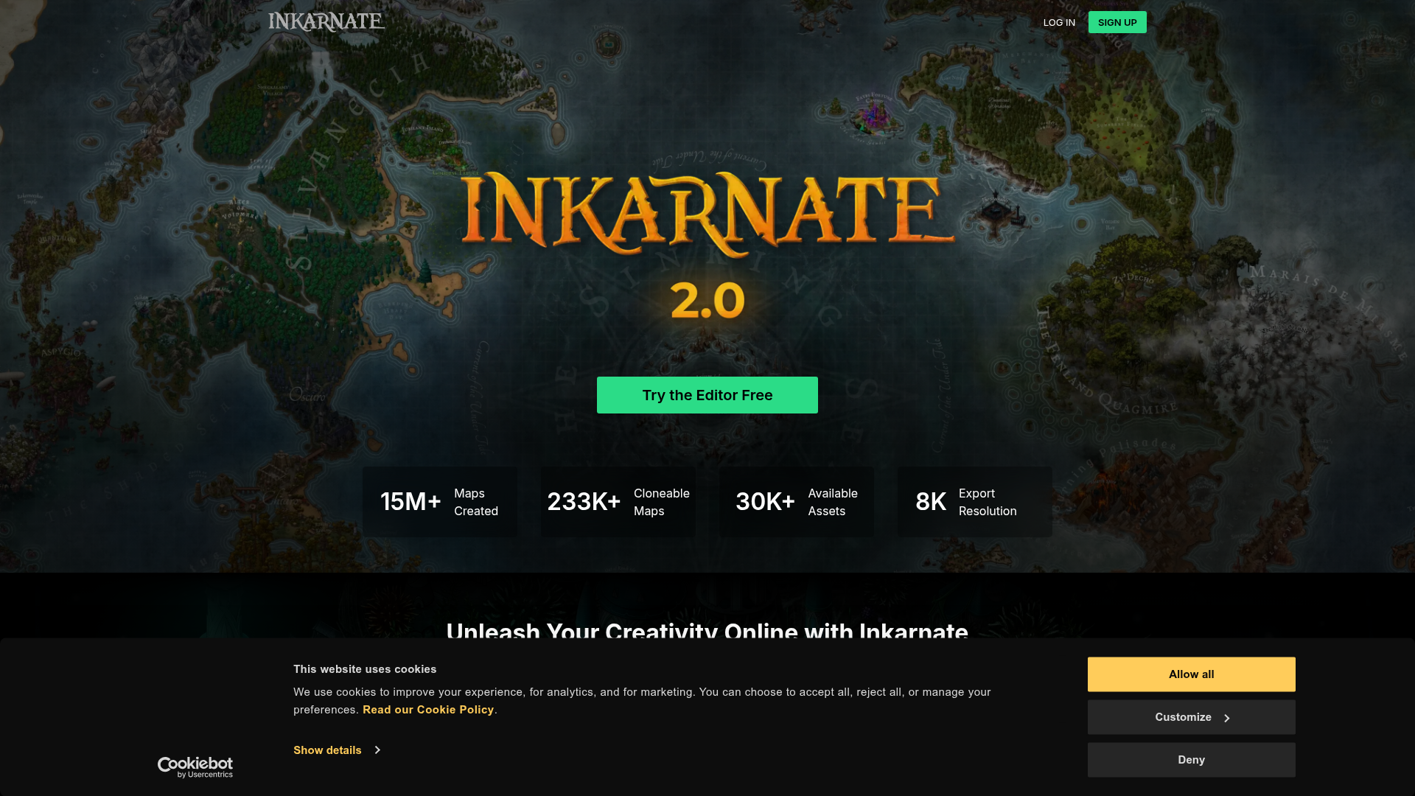Click the 8K Export Resolution stat card
Screen dimensions: 1415x796
975,502
